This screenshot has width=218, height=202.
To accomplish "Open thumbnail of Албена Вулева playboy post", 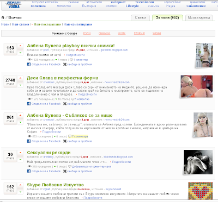I will click(x=204, y=55).
